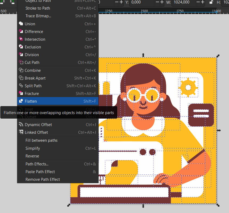Decrease width with minus button
Viewport: 229px width, 213px height.
[x=198, y=2]
